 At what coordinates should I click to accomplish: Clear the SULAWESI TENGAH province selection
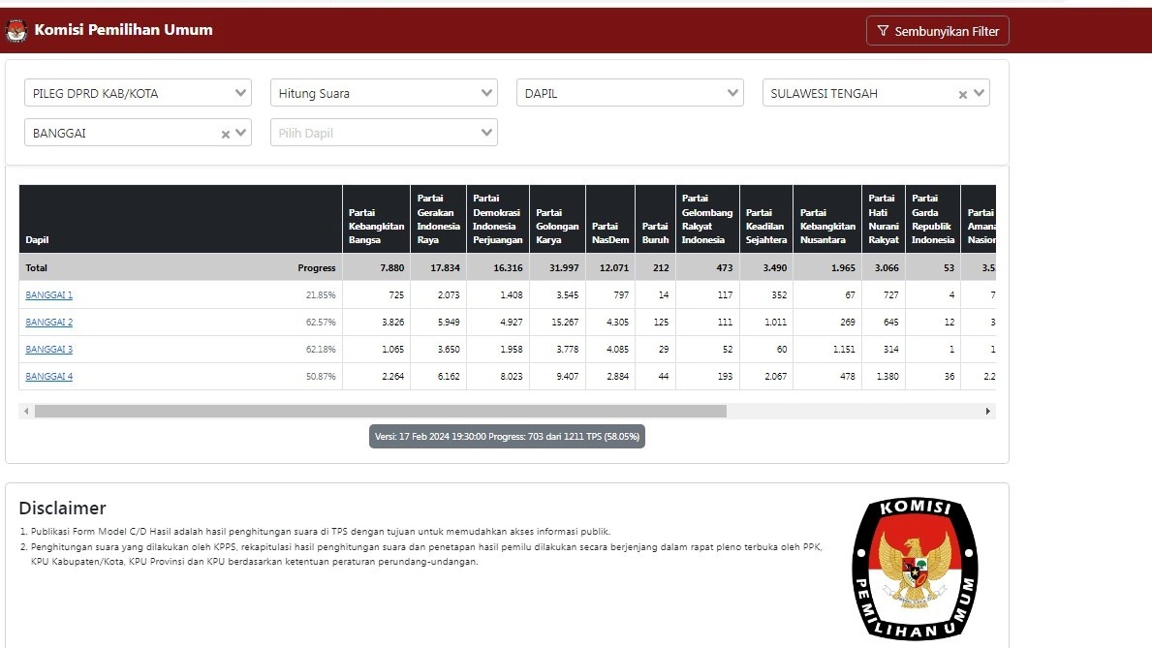coord(963,95)
